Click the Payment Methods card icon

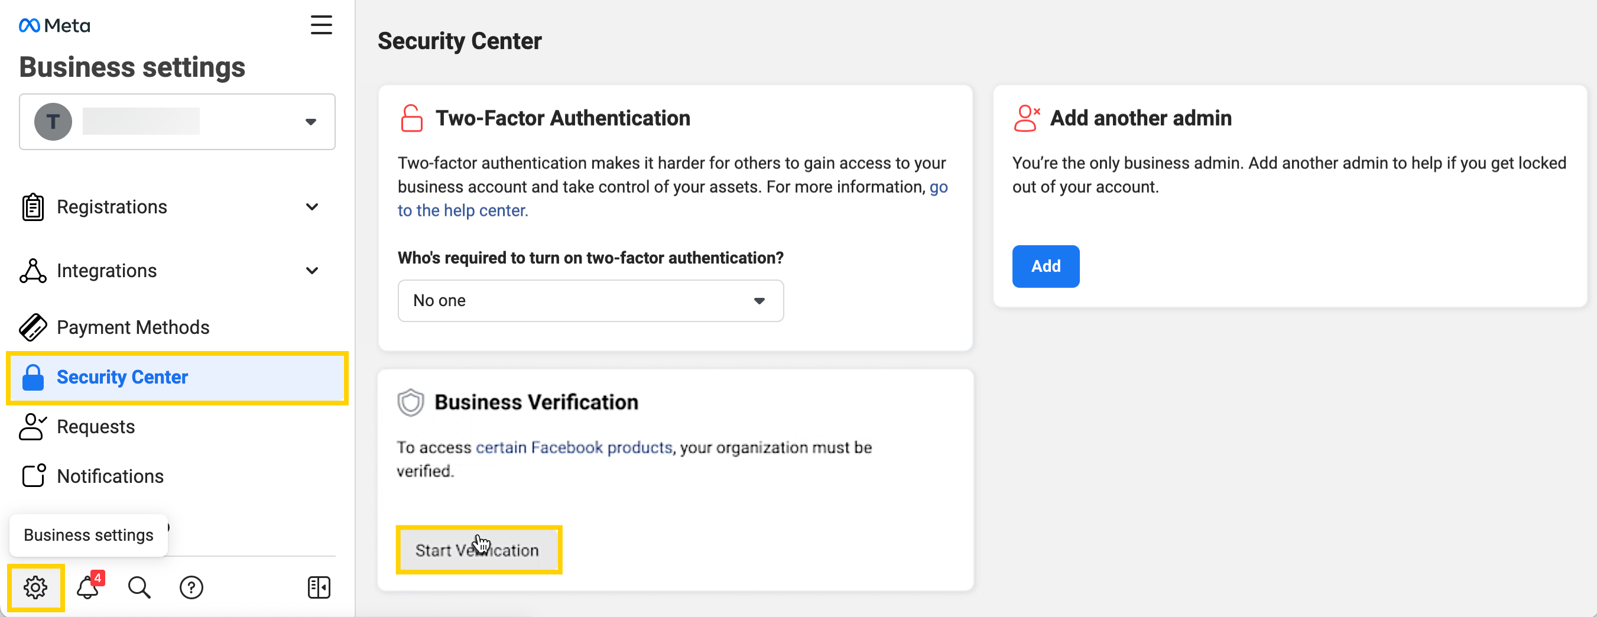33,327
